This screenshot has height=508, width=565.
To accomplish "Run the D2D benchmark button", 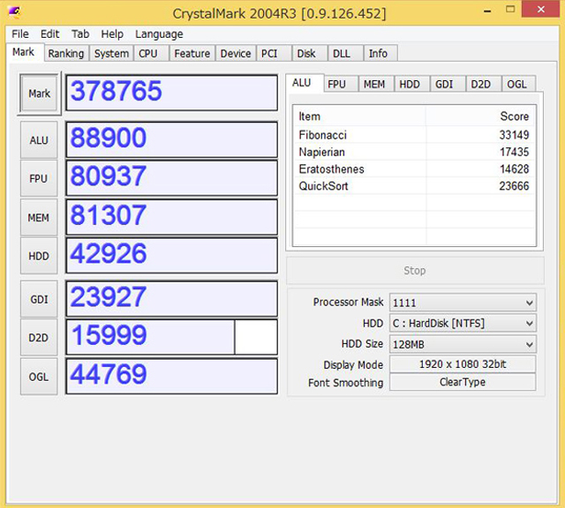I will tap(39, 338).
